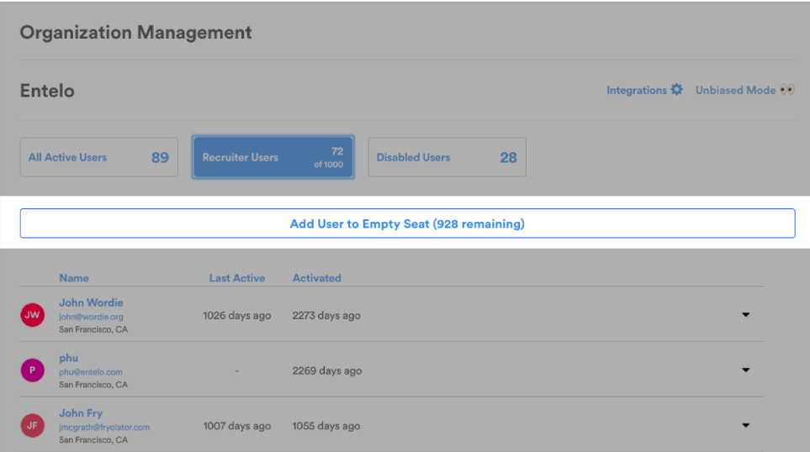Open the Integrations link
Image resolution: width=810 pixels, height=452 pixels.
click(x=637, y=90)
